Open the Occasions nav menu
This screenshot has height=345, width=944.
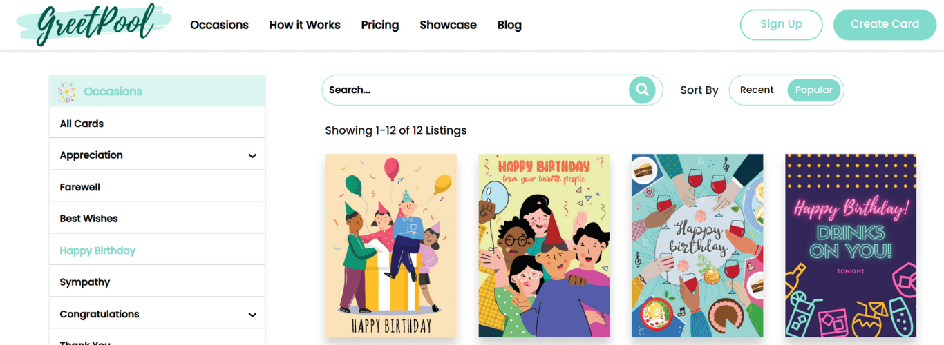tap(219, 25)
